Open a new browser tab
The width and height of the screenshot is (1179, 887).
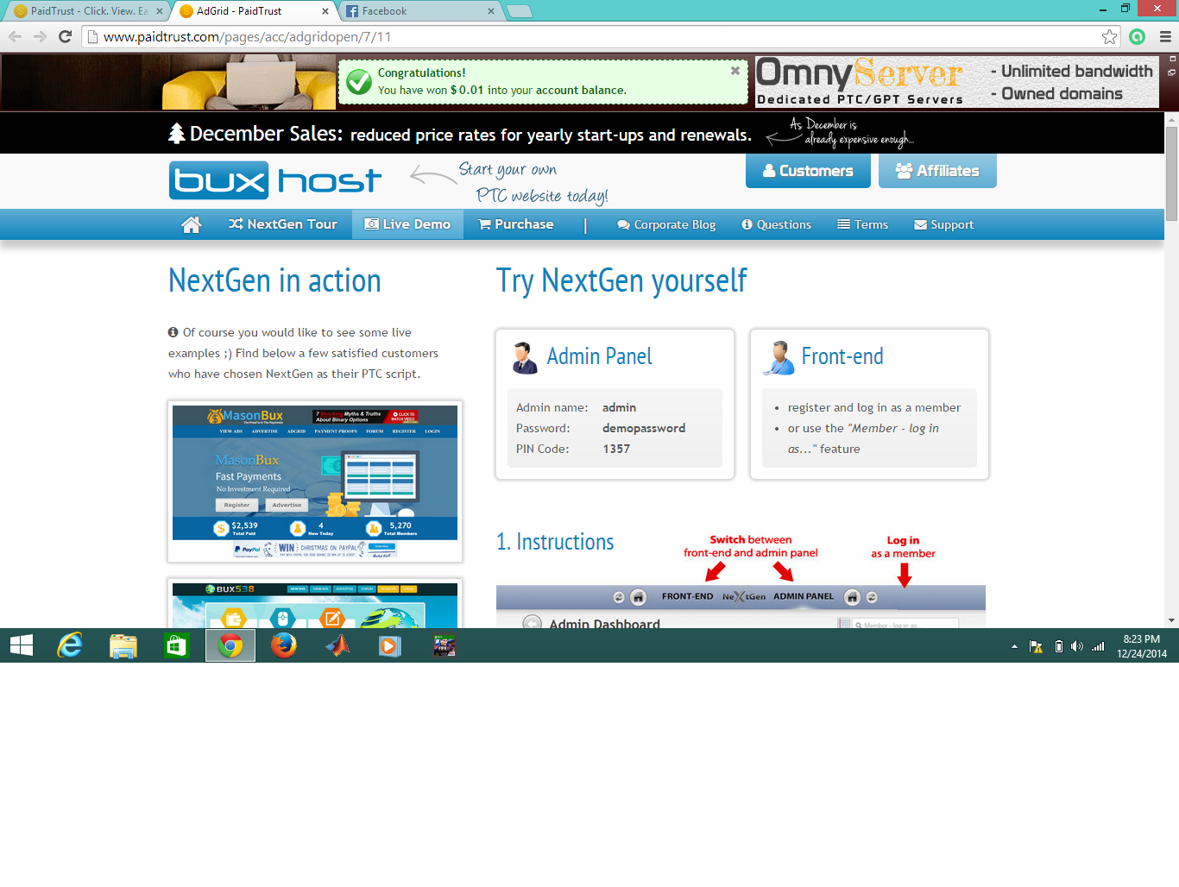click(x=519, y=11)
